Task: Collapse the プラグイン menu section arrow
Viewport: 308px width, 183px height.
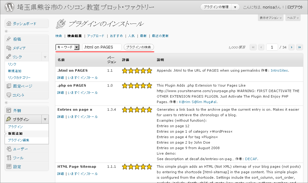Action: pos(45,120)
